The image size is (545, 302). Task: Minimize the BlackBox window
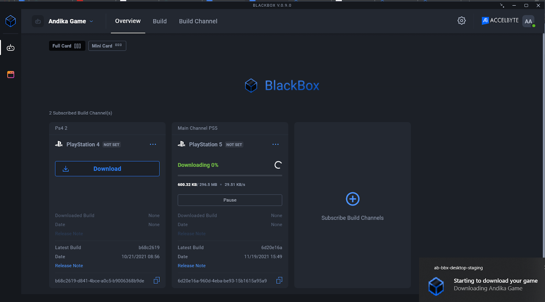[514, 5]
